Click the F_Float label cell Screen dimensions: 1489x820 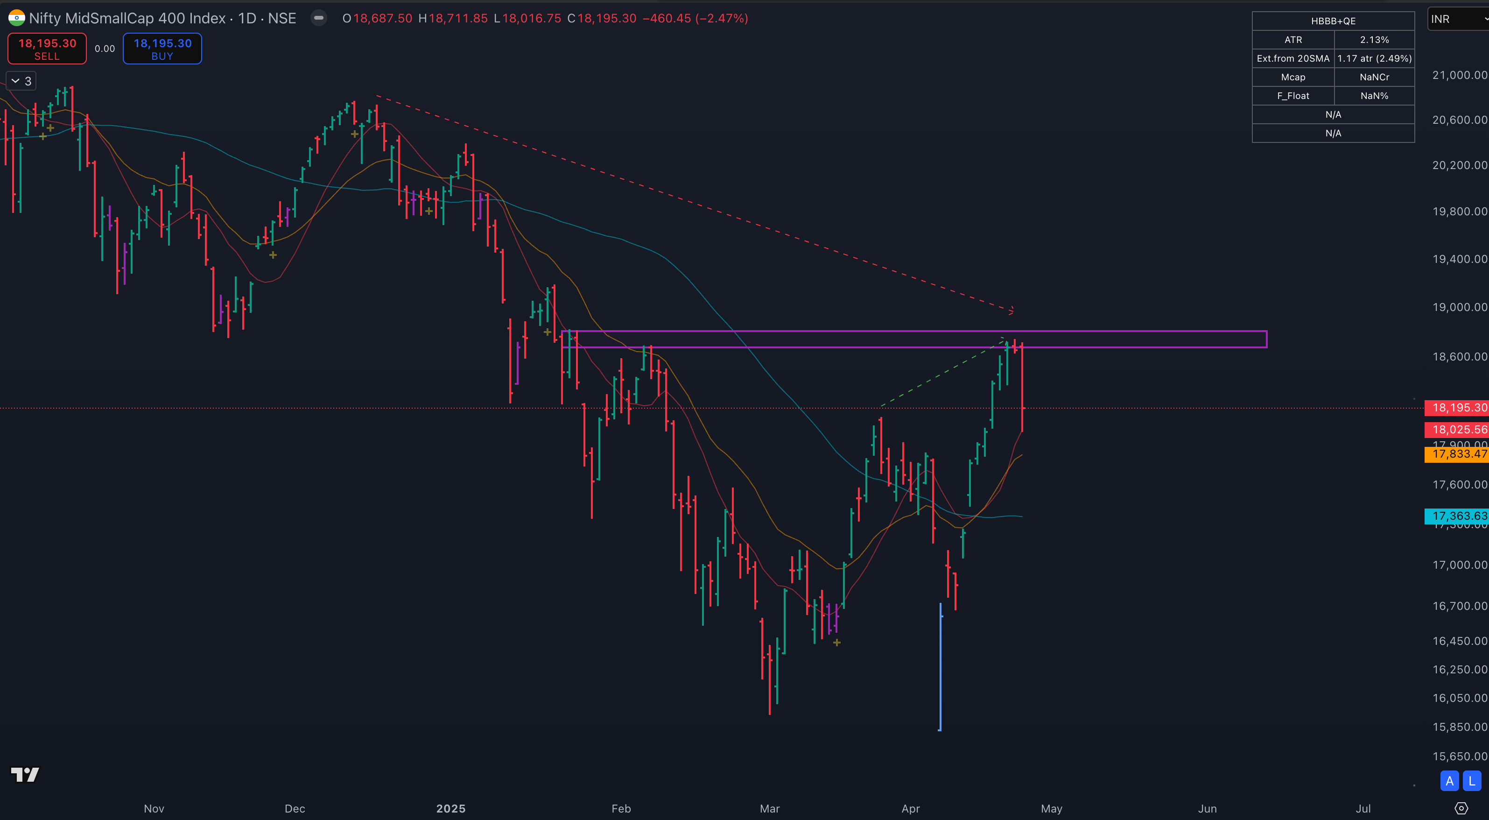pos(1293,96)
